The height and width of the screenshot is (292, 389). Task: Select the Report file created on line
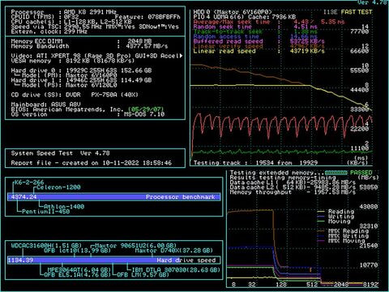[92, 163]
